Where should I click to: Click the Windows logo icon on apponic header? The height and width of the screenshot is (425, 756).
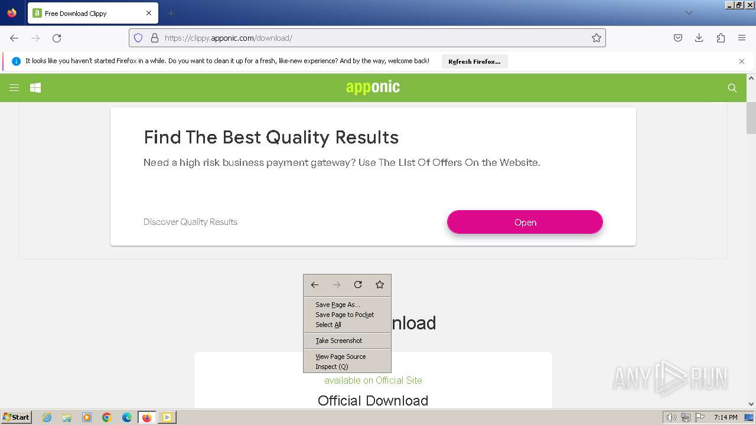[35, 88]
